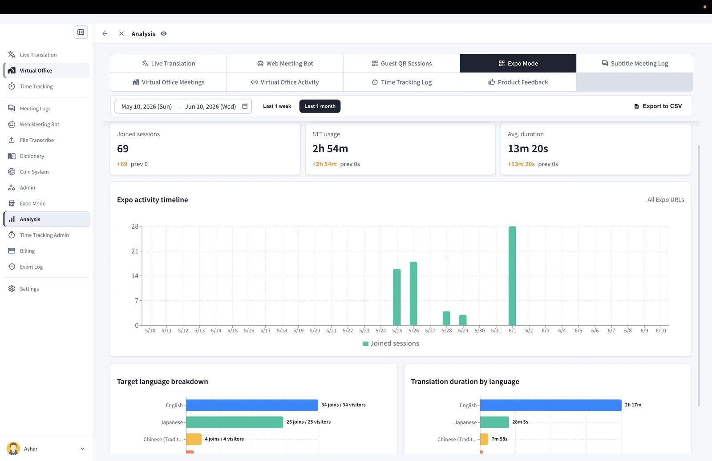Click the Japanese bar in Translation duration chart
Viewport: 712px width, 461px height.
494,422
